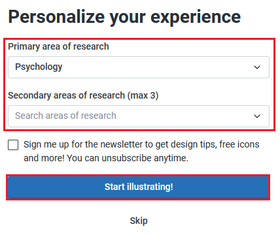The height and width of the screenshot is (235, 280).
Task: Submit the form with Start illustrating!
Action: tap(138, 187)
